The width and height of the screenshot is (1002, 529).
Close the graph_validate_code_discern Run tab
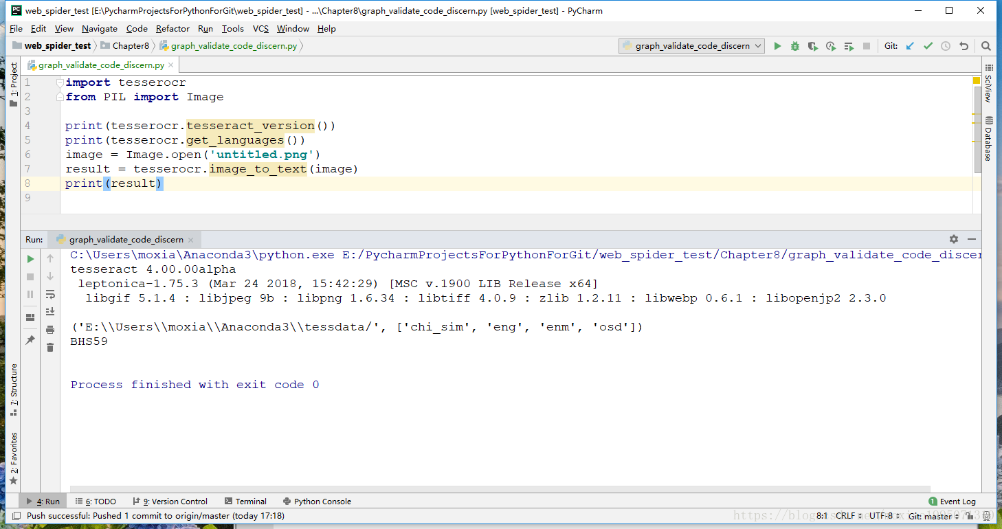point(191,240)
